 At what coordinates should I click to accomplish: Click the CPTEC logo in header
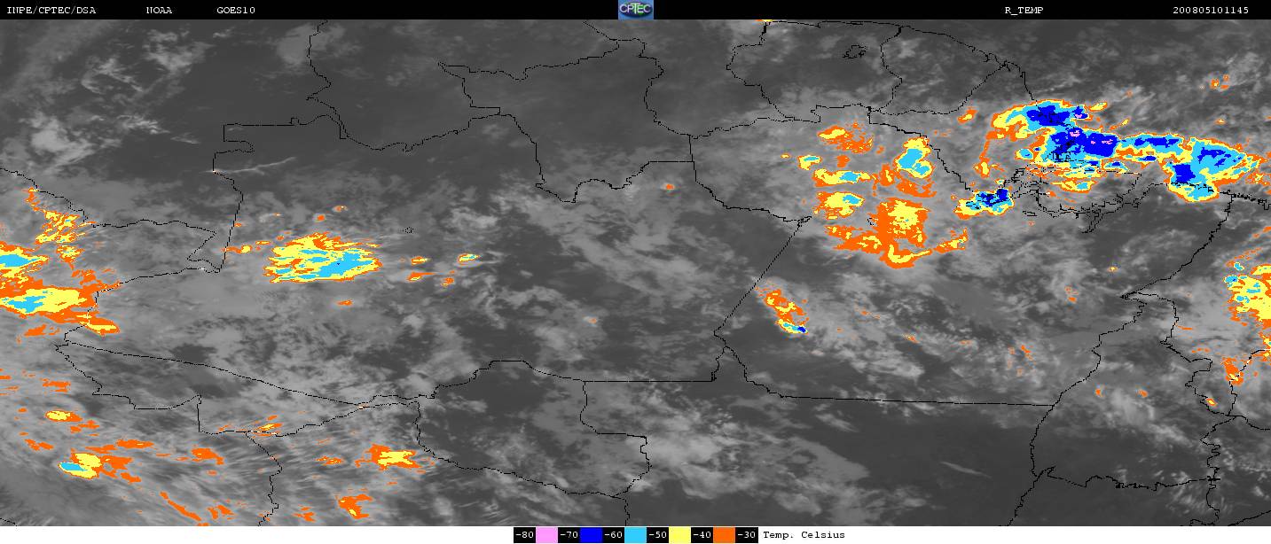point(635,10)
